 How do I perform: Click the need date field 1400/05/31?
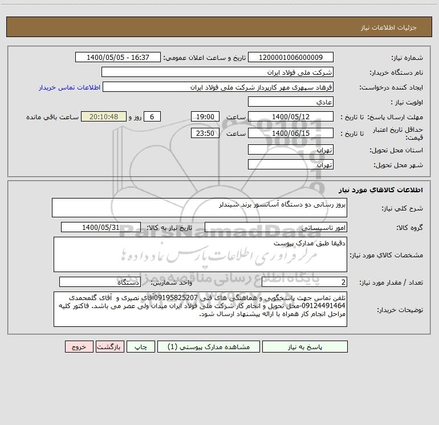(x=101, y=227)
